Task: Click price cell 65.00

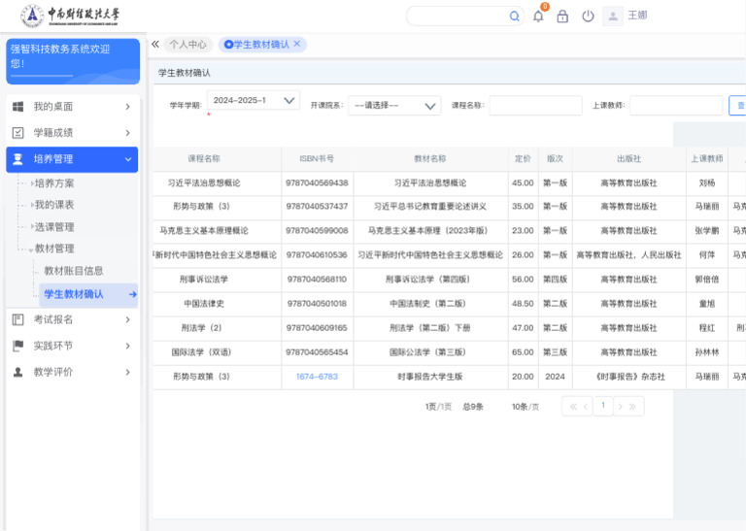Action: point(523,352)
